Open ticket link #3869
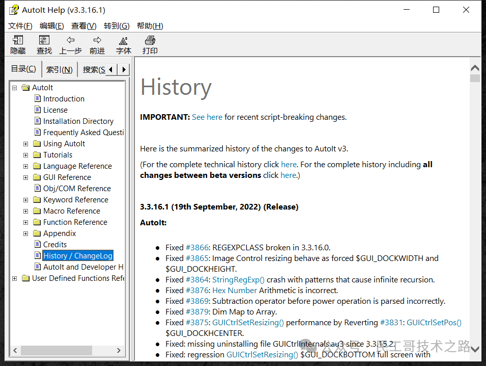The image size is (486, 366). tap(197, 301)
